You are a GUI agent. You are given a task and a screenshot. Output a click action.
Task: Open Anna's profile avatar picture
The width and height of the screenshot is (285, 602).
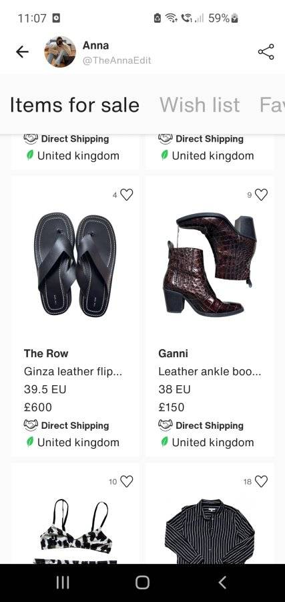(x=60, y=52)
